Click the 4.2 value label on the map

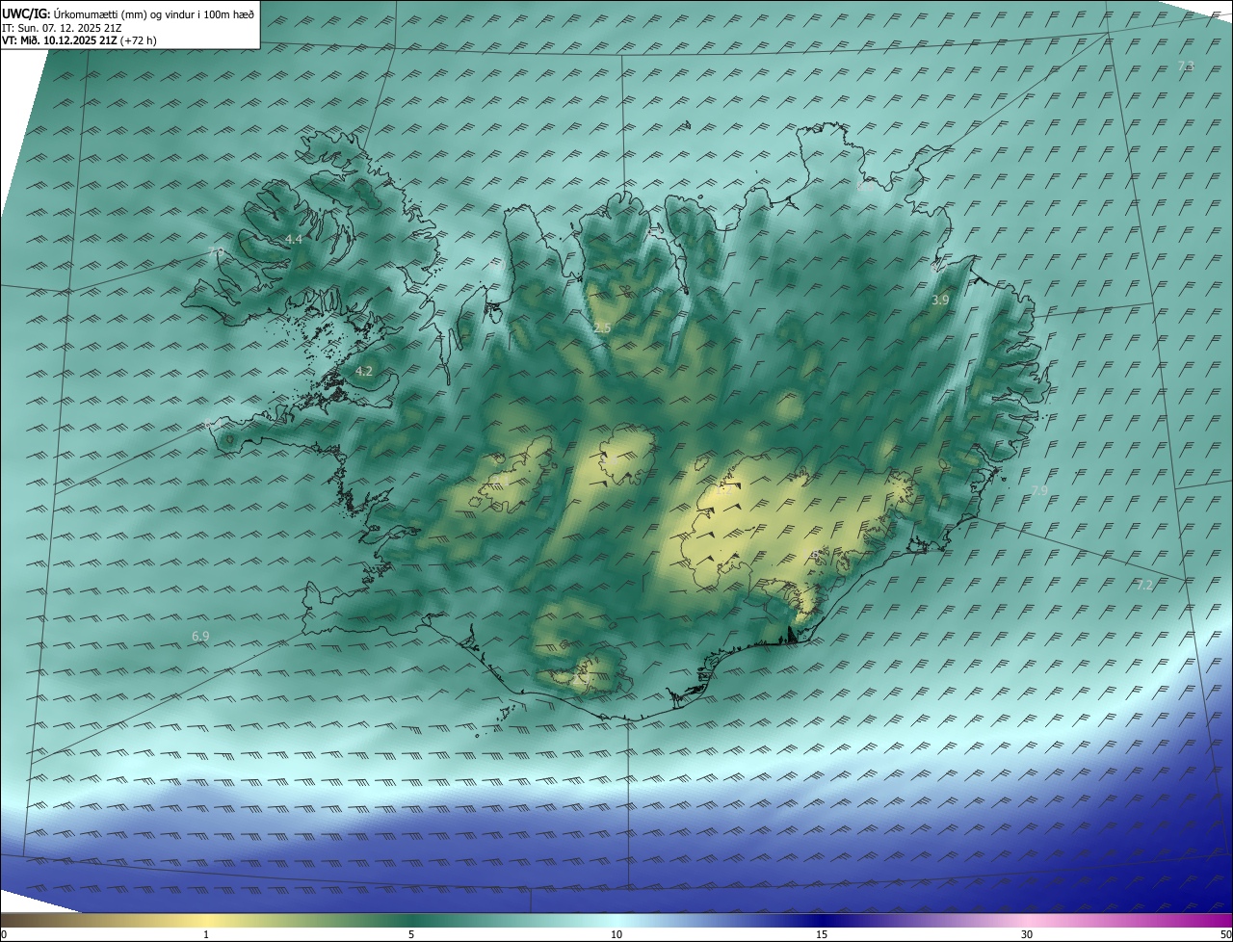tap(364, 371)
